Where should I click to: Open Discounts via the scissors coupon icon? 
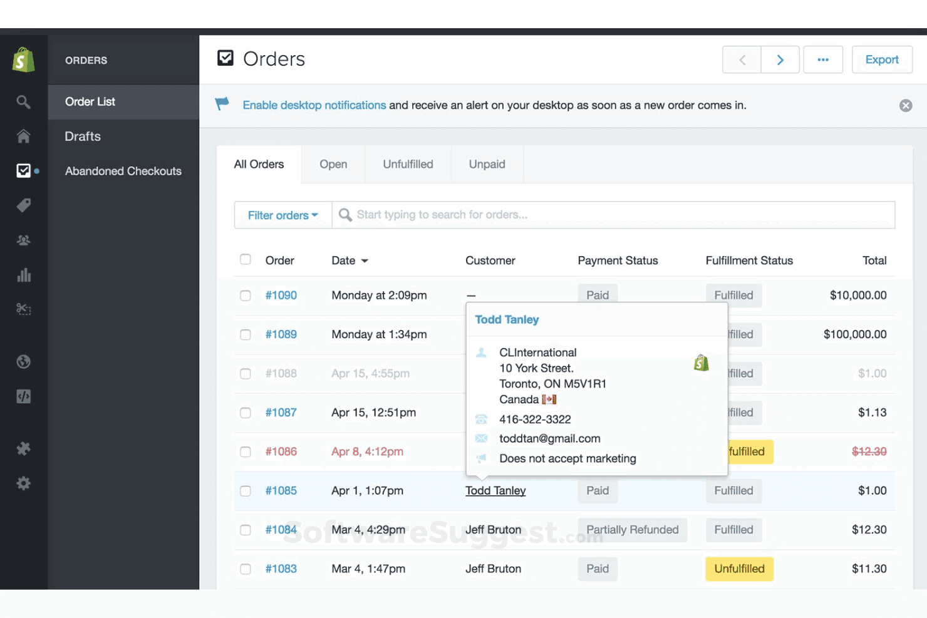click(x=23, y=309)
